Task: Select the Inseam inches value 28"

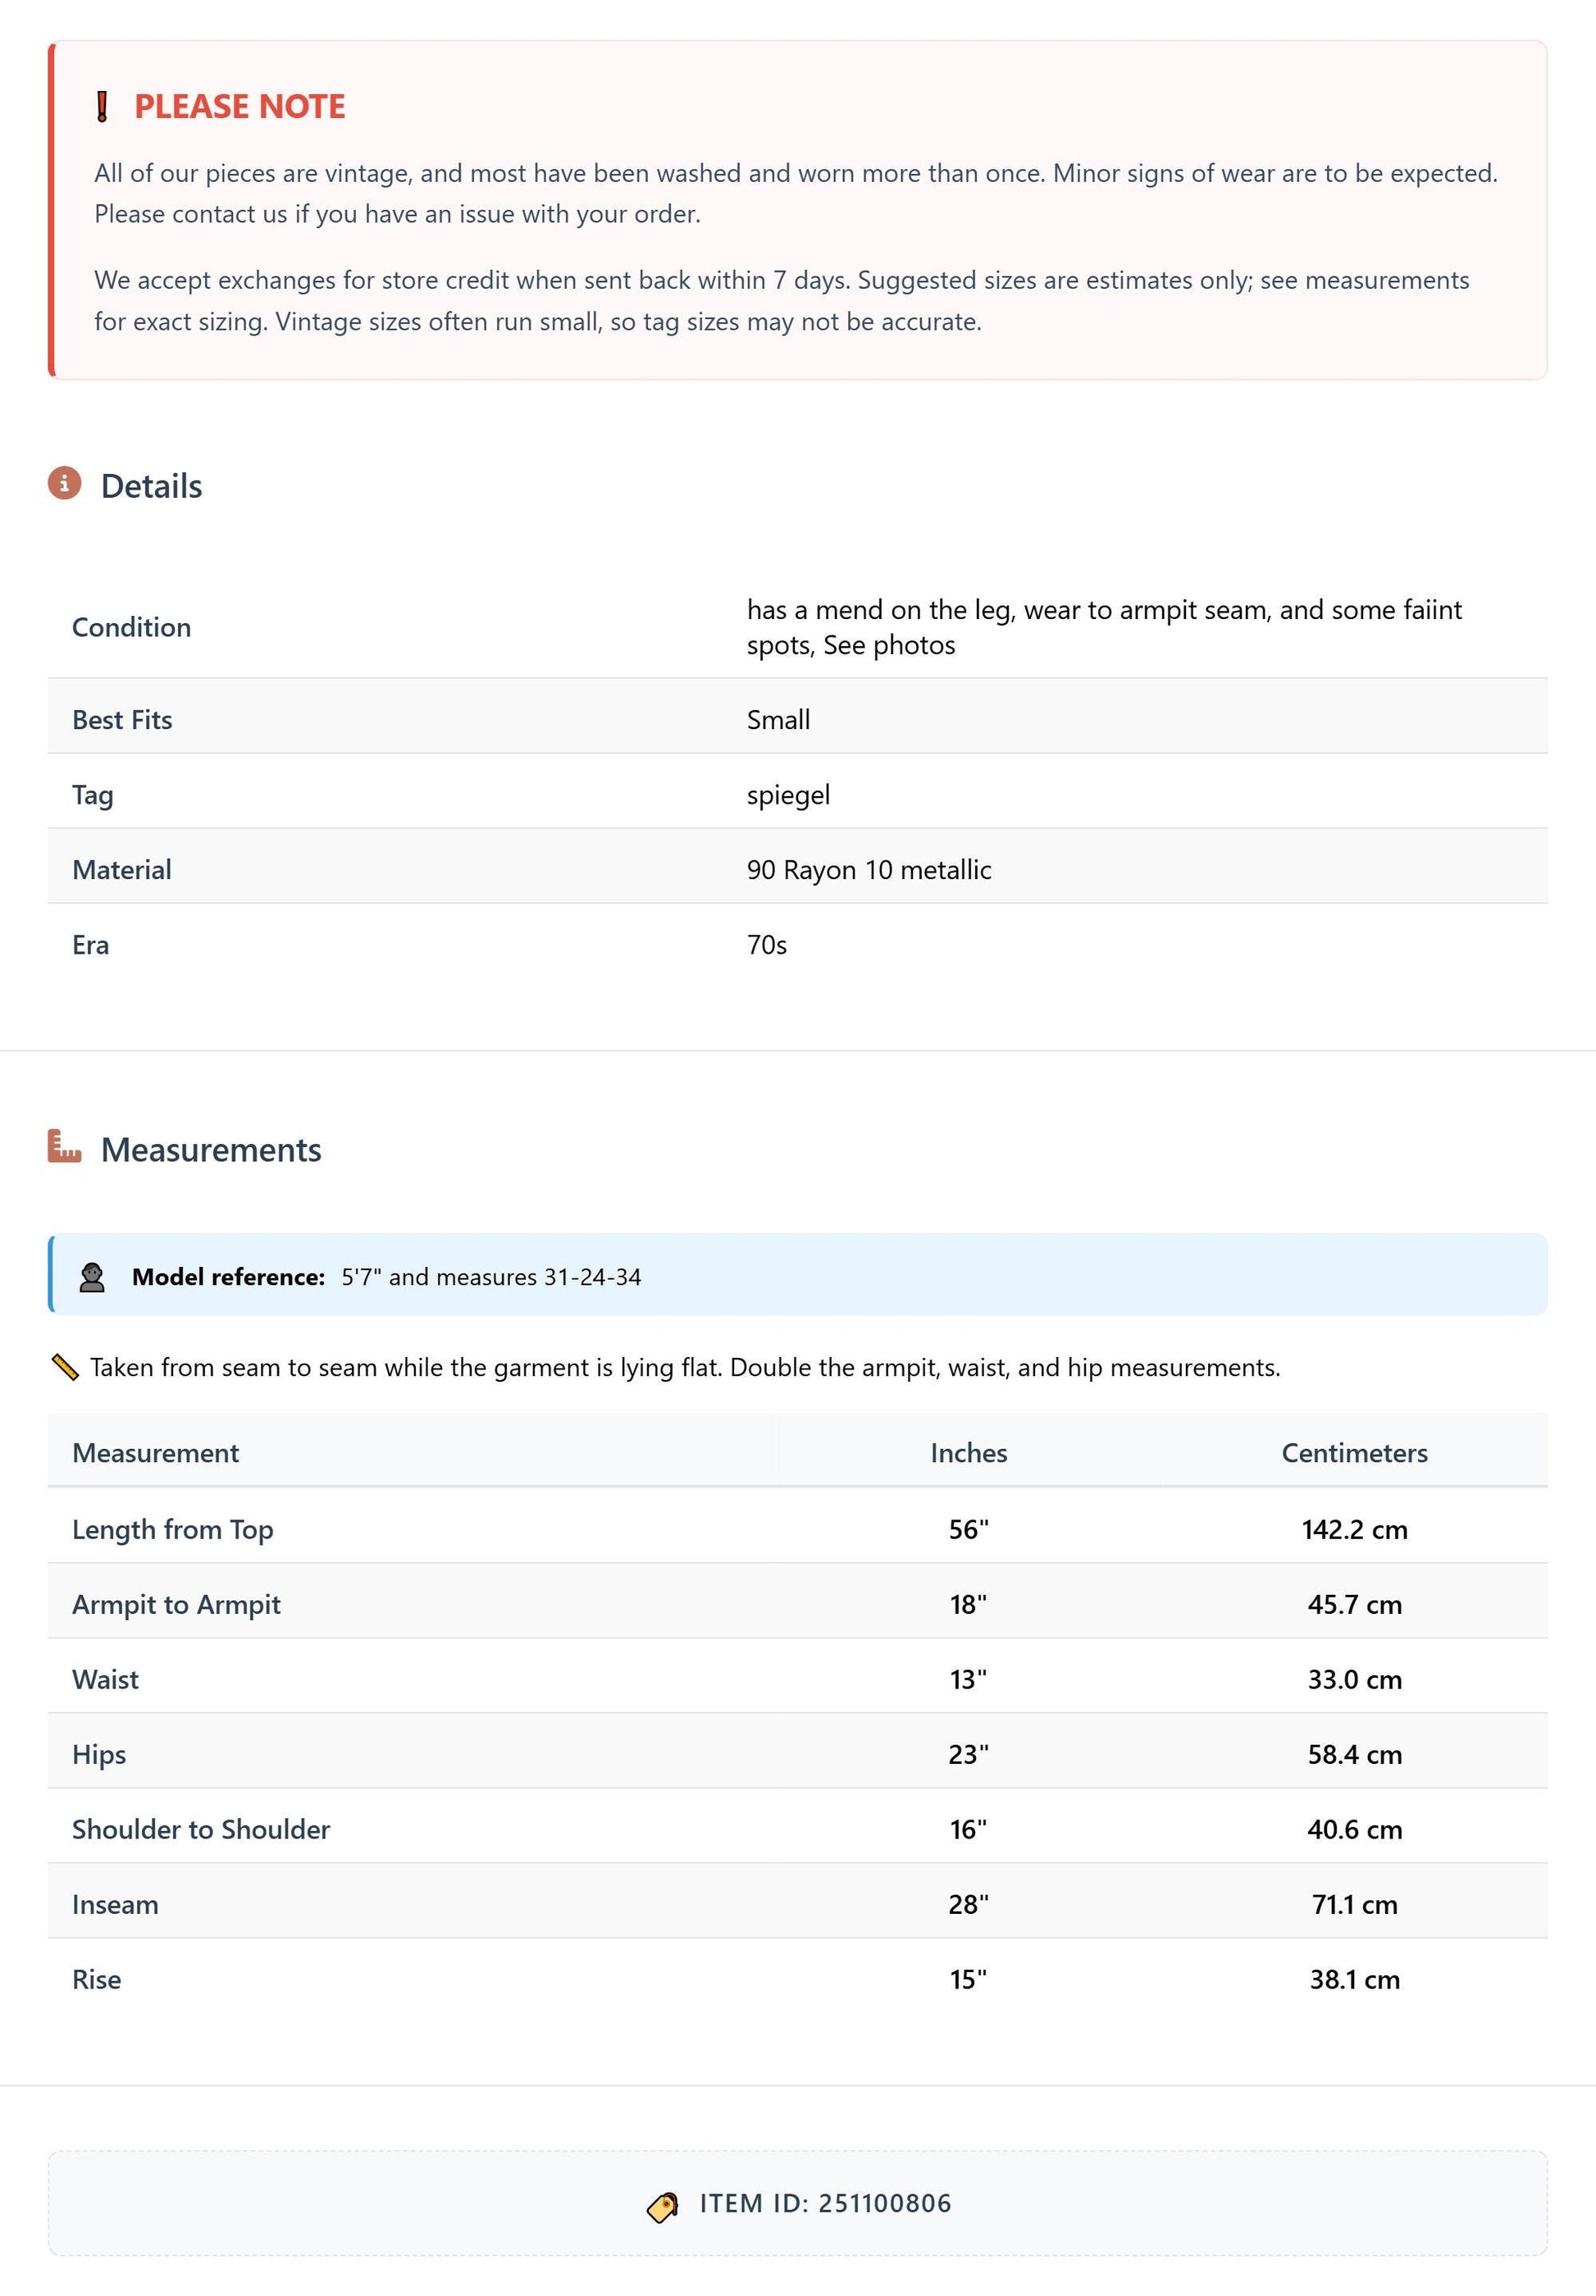Action: (x=968, y=1904)
